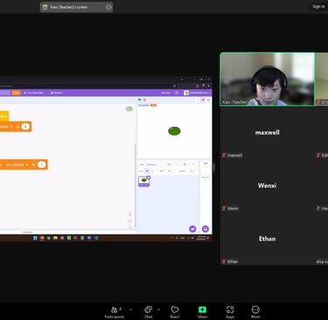This screenshot has height=320, width=328.
Task: Click the Choose a Backdrop round button
Action: tap(206, 229)
